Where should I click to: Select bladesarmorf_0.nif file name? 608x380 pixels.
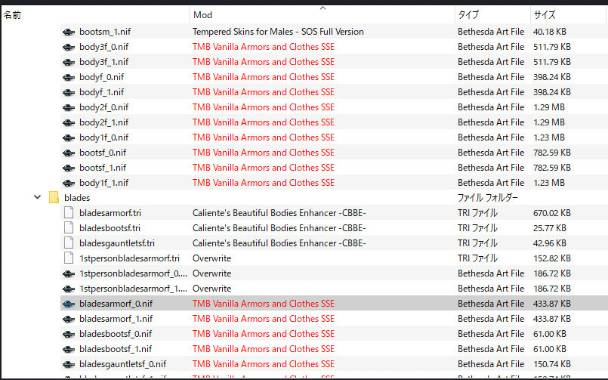pyautogui.click(x=116, y=304)
